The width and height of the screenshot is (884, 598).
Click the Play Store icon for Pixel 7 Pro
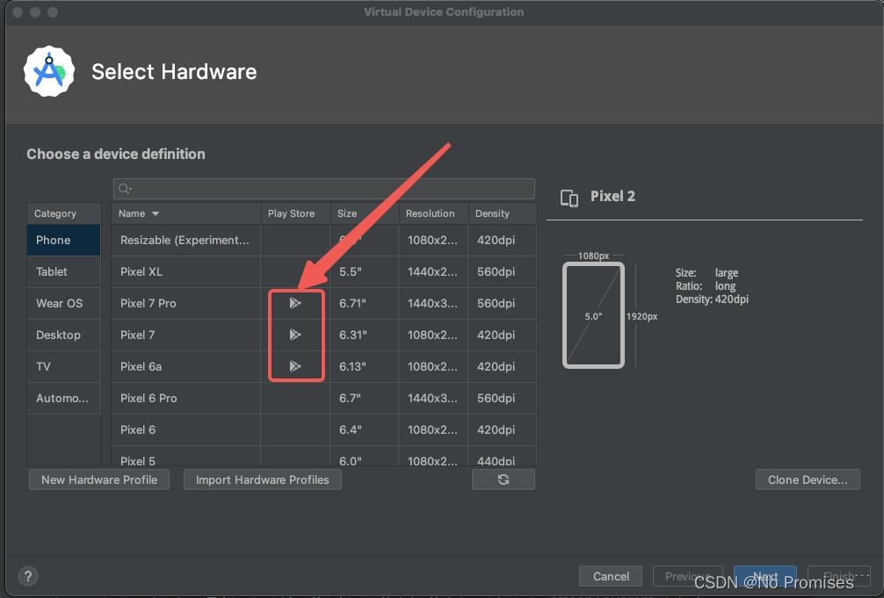point(295,303)
